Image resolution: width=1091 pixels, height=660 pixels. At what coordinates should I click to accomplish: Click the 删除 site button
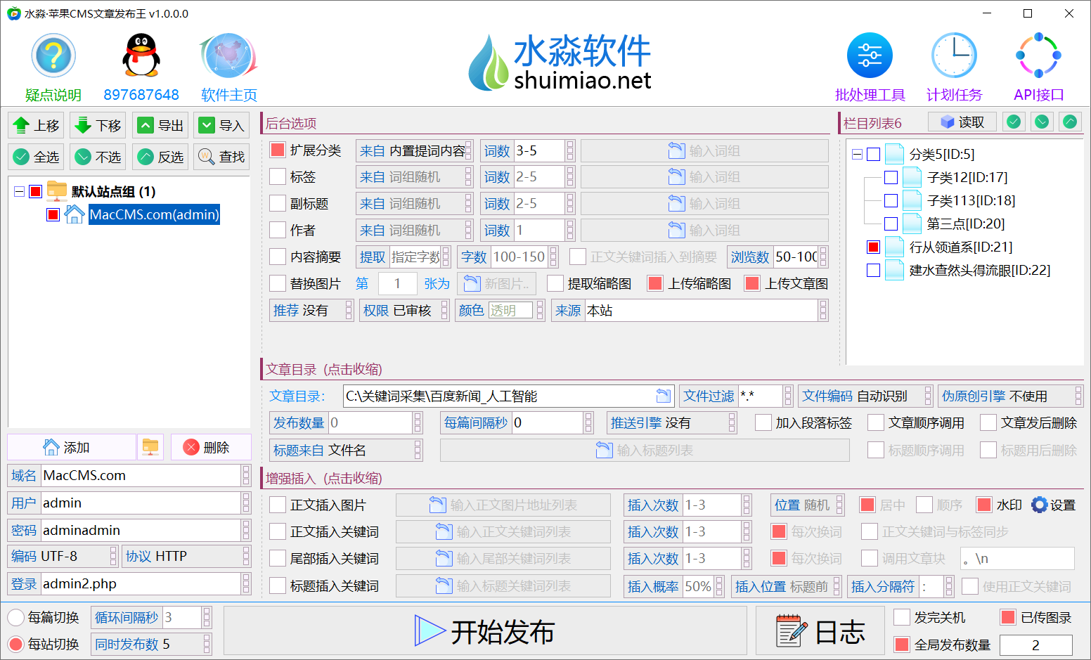211,447
